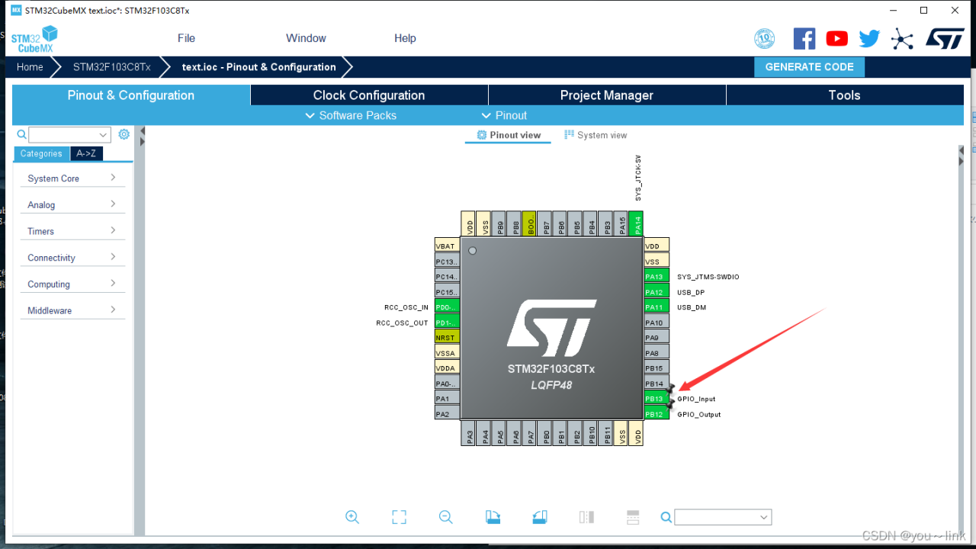Image resolution: width=976 pixels, height=549 pixels.
Task: Click pin PA9 on the chip
Action: [657, 338]
